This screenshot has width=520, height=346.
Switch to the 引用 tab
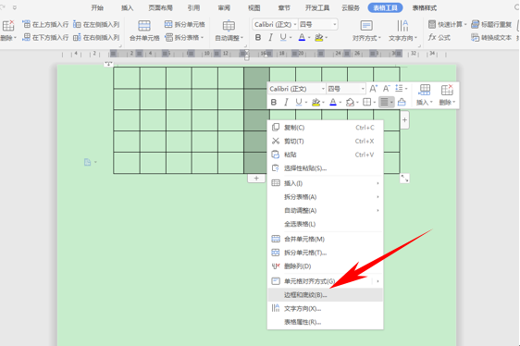tap(193, 7)
